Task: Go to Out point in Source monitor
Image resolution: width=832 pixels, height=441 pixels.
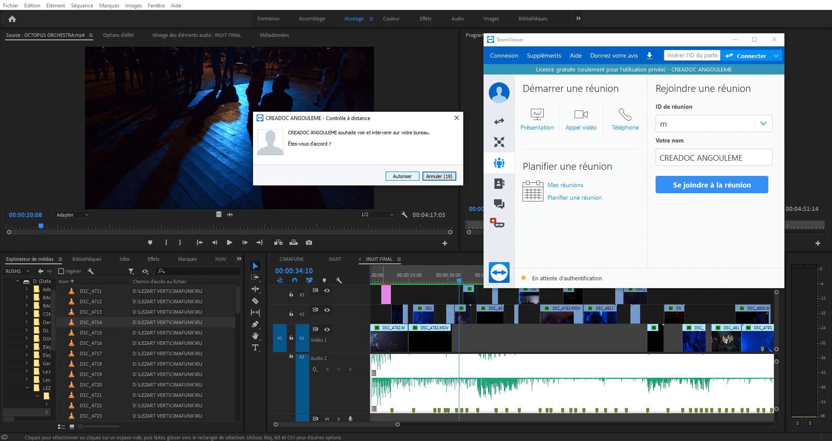Action: (260, 243)
